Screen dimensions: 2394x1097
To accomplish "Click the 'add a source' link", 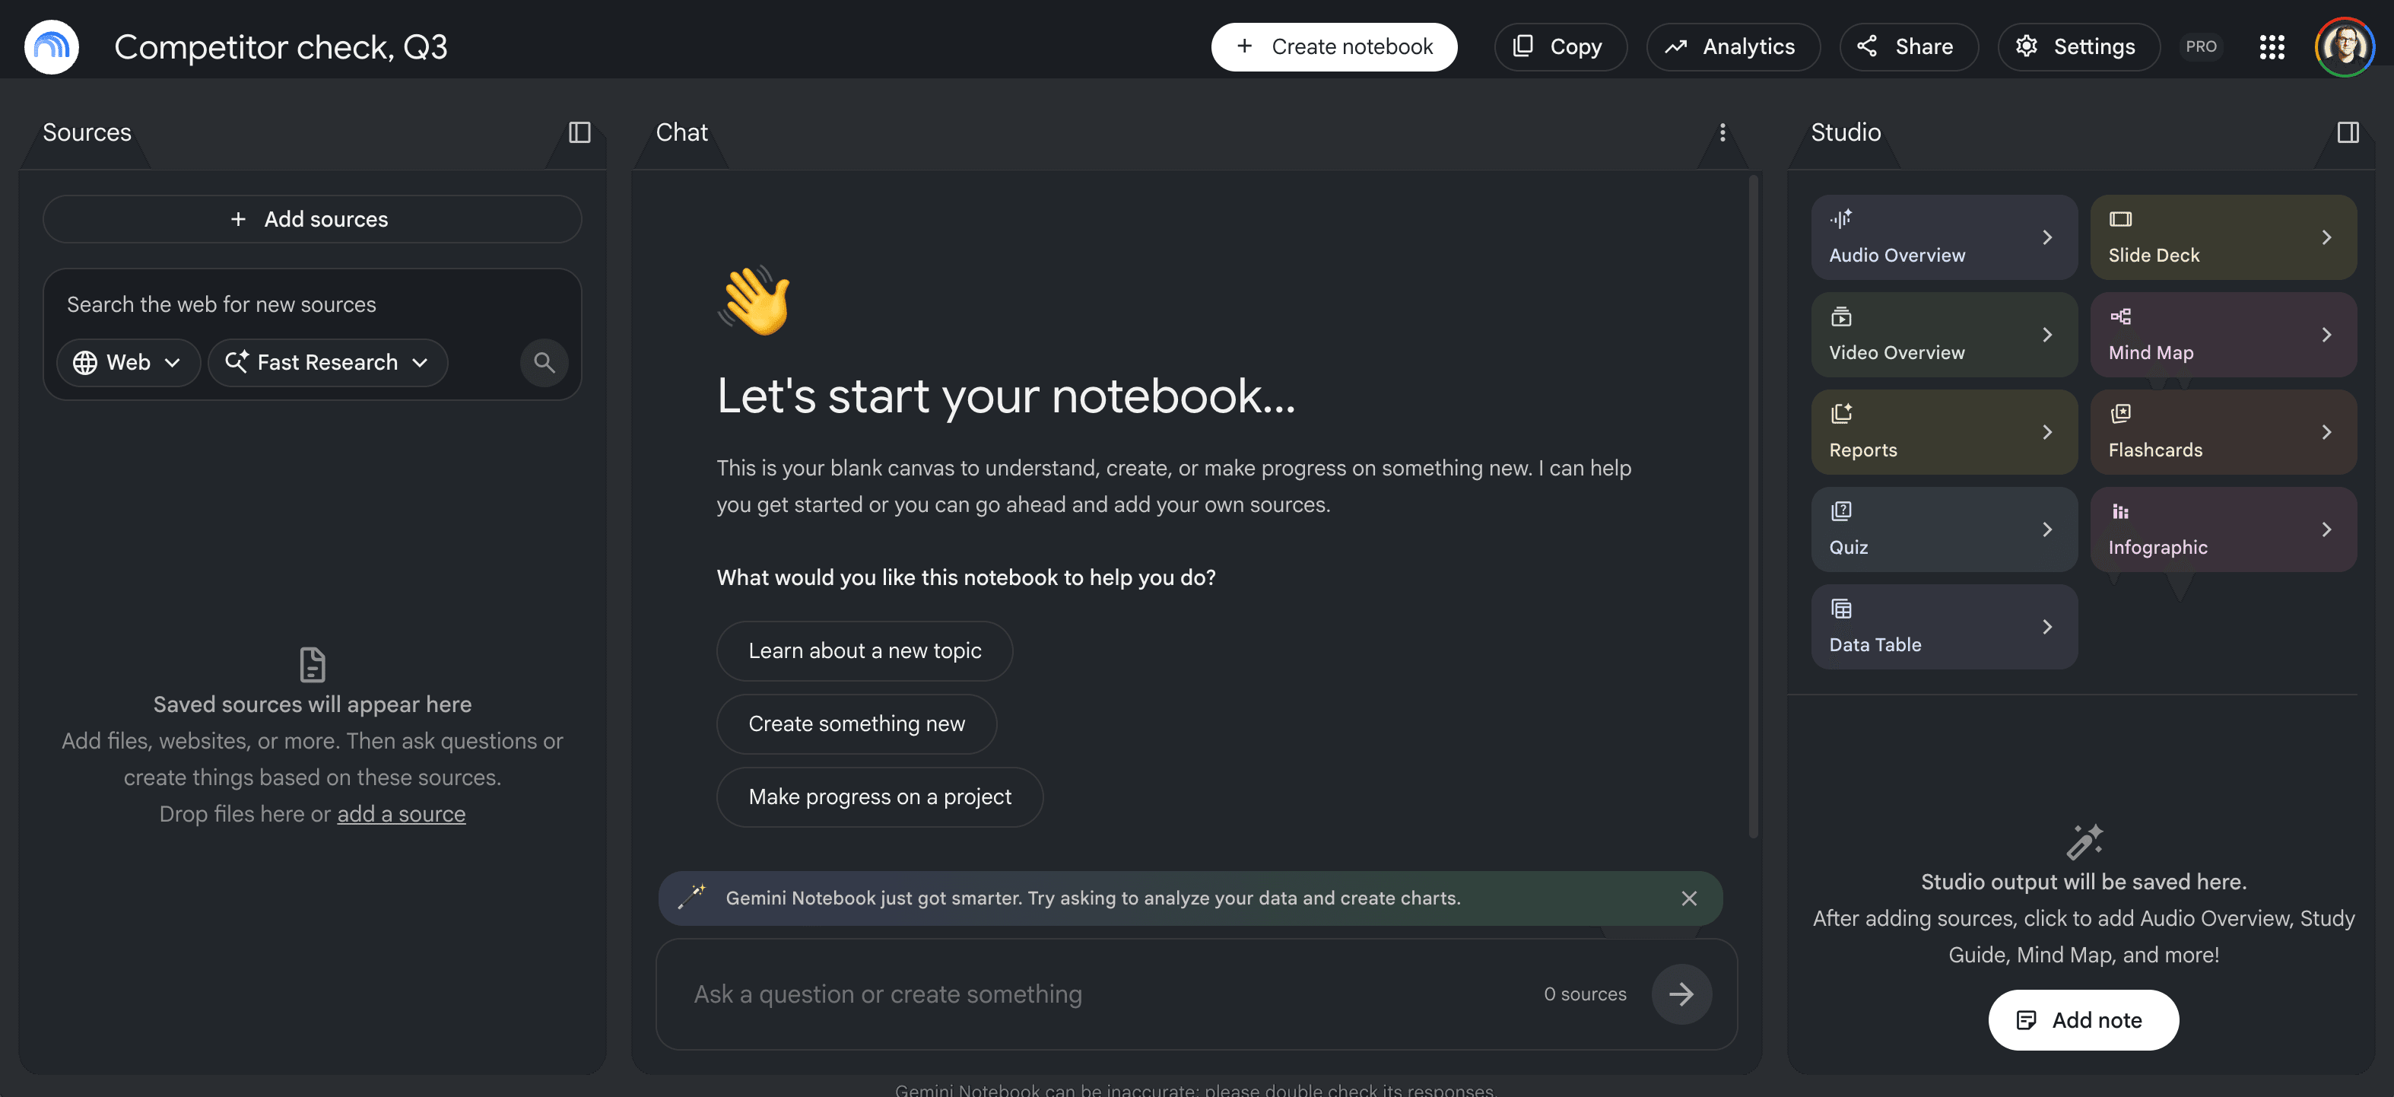I will 402,813.
